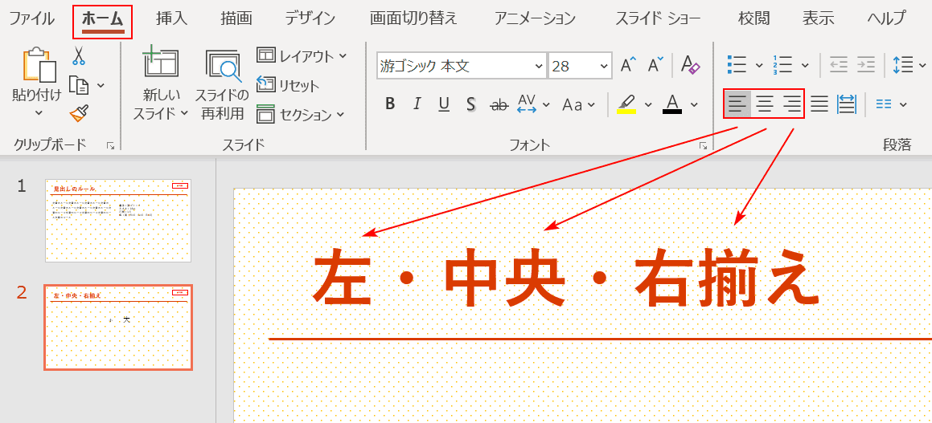The image size is (932, 423).
Task: Expand the 新しいスライド dropdown arrow
Action: 183,112
